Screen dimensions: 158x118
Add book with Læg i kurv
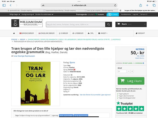[x=131, y=81]
